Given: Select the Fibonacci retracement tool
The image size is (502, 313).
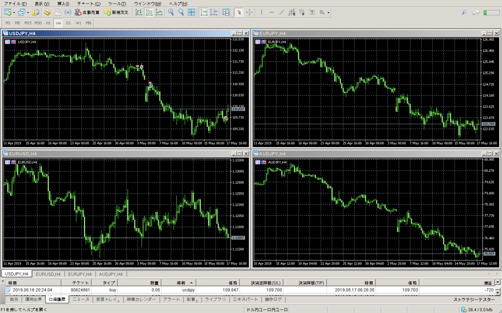Looking at the screenshot, I should [302, 12].
